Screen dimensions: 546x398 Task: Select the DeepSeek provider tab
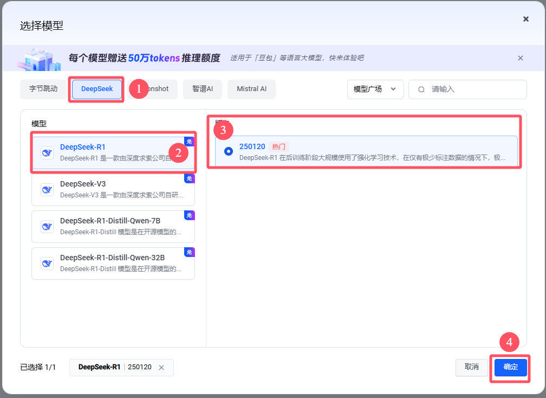(97, 89)
